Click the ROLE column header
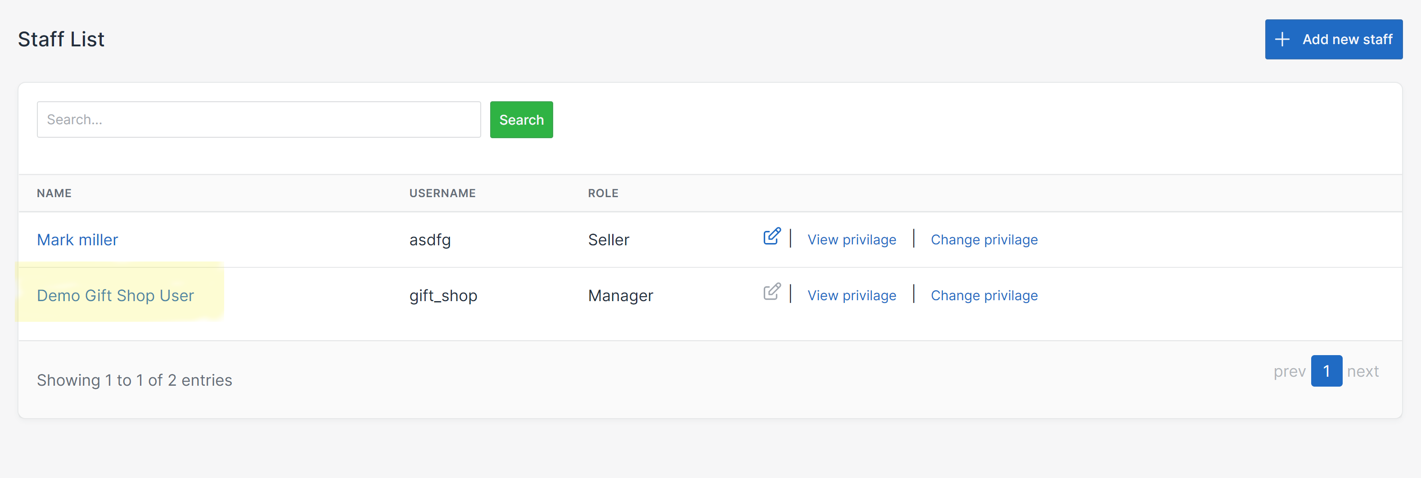This screenshot has height=478, width=1421. pos(603,193)
